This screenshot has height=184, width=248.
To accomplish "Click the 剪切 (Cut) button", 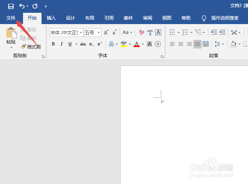I will (x=28, y=29).
